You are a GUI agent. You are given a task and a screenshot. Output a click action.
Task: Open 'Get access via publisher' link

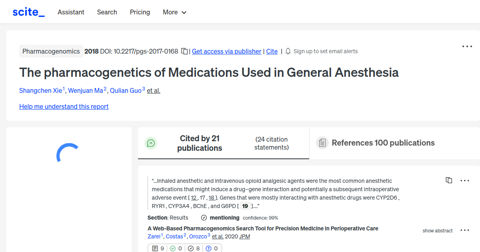pos(226,51)
